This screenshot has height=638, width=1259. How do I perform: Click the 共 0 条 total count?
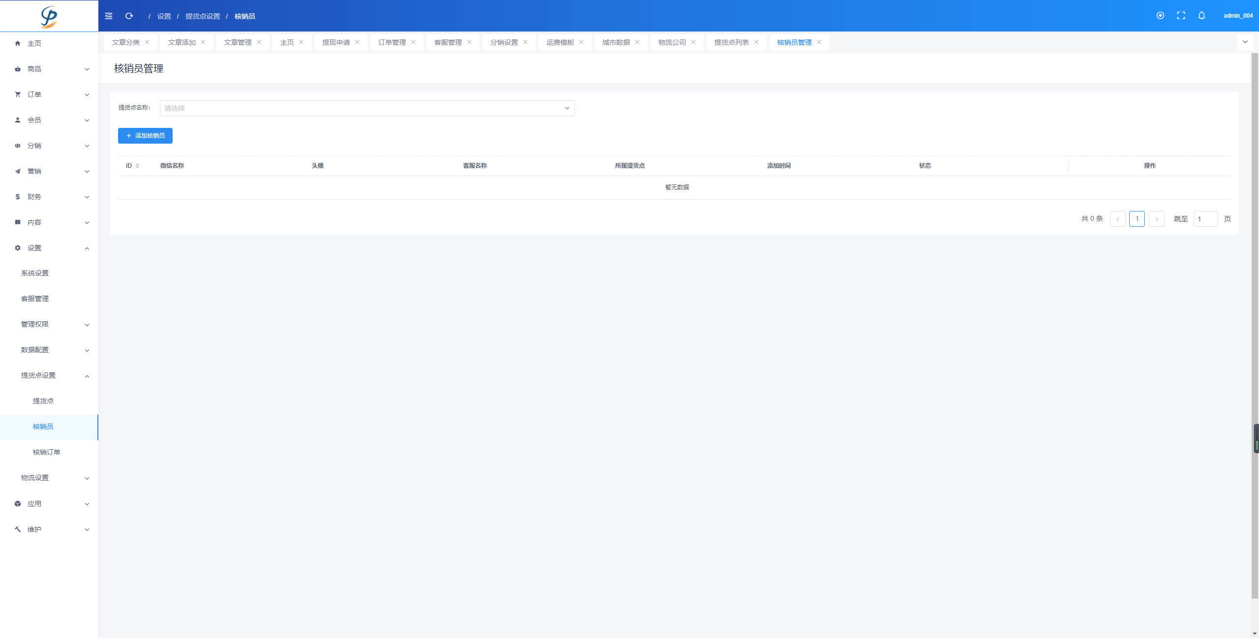point(1092,219)
